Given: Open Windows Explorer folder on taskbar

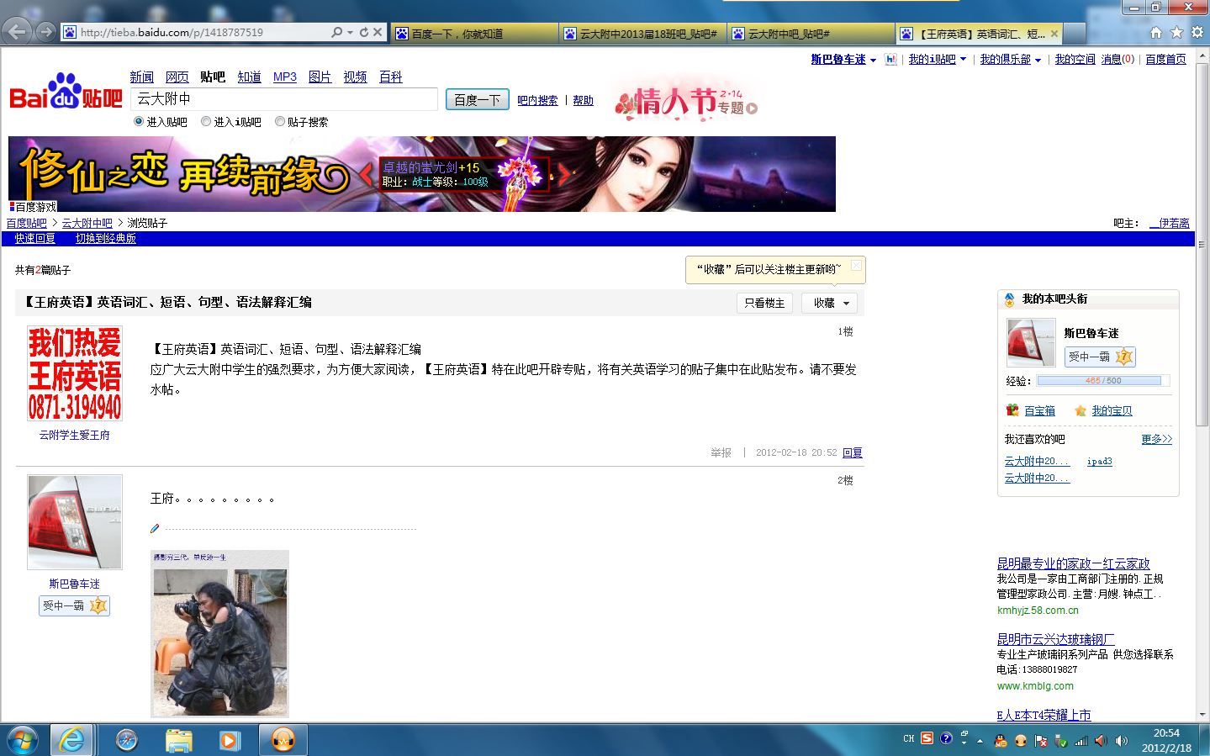Looking at the screenshot, I should [x=178, y=740].
